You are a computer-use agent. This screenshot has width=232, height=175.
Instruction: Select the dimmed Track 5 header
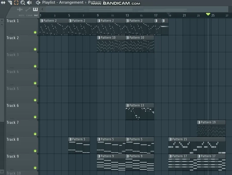(13, 89)
